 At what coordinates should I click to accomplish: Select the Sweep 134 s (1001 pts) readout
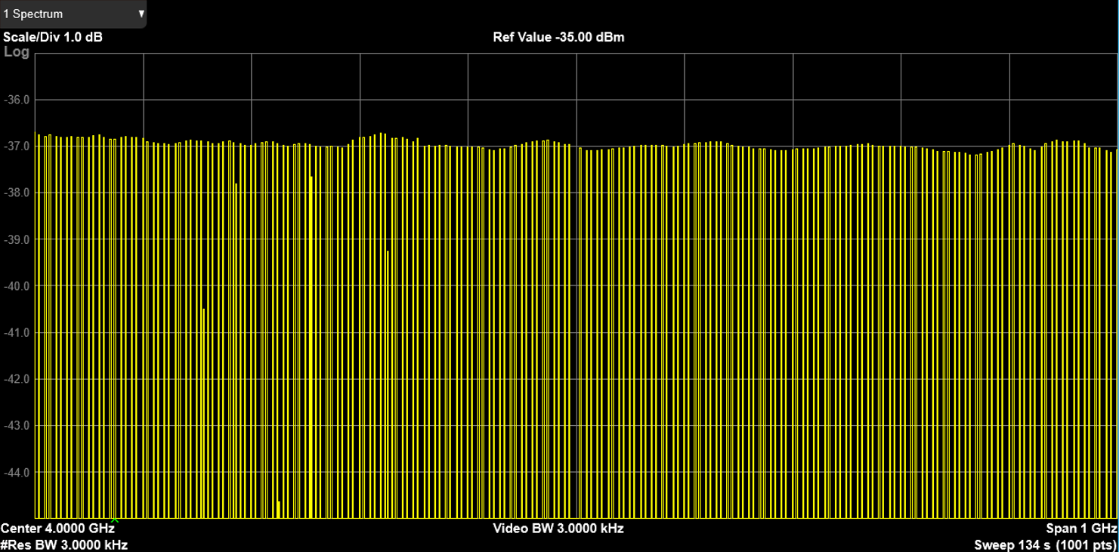tap(1045, 544)
